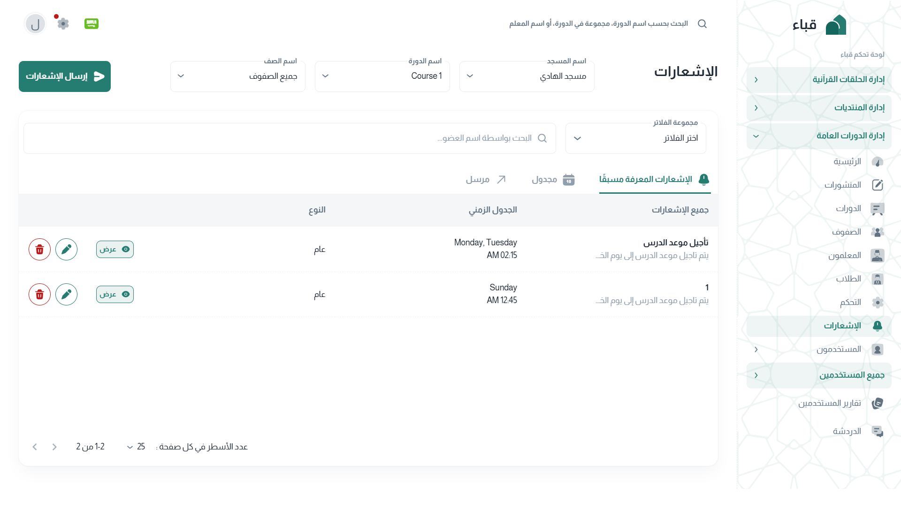Switch to the مجدول tab

(x=553, y=180)
